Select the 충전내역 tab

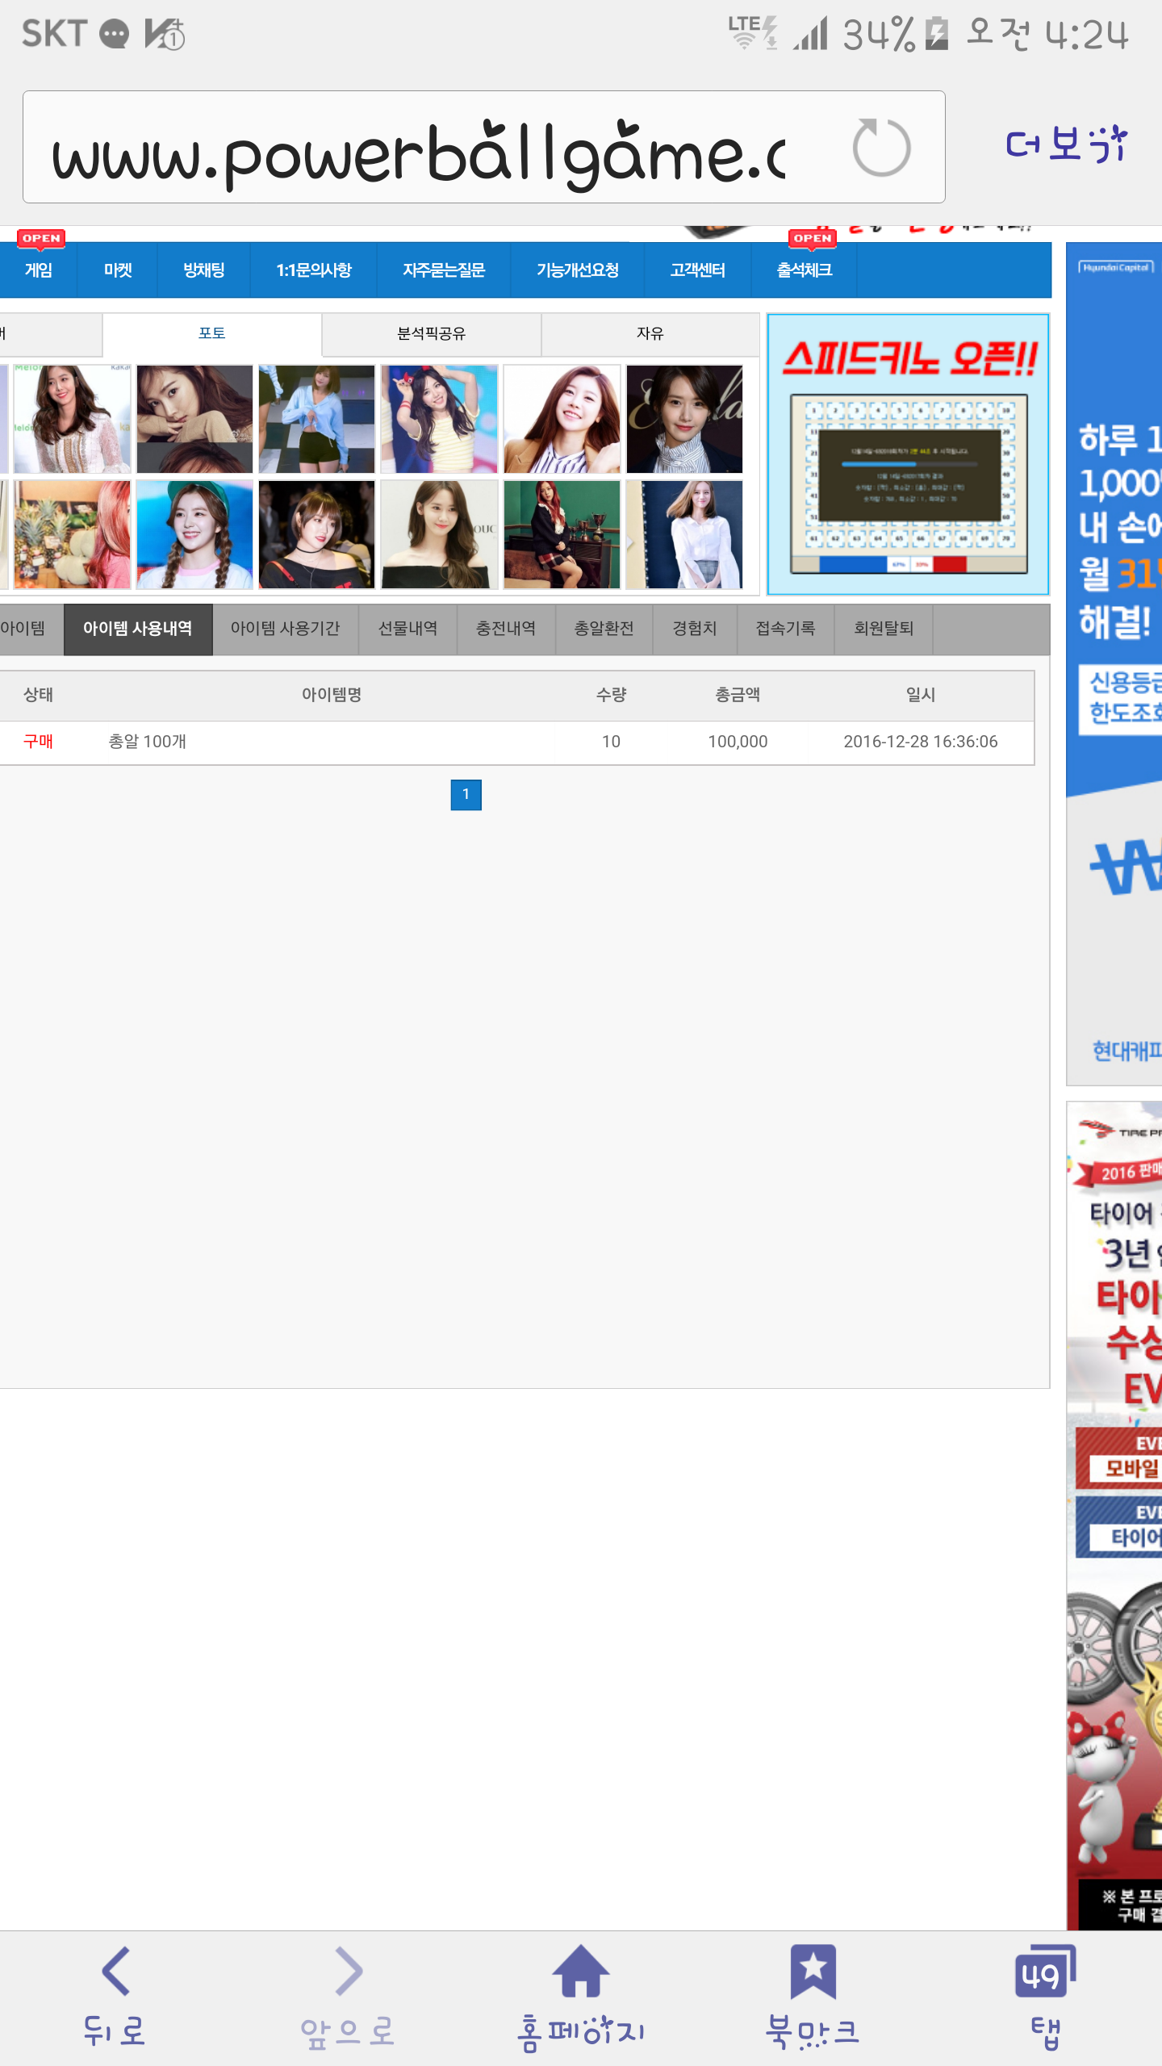pyautogui.click(x=505, y=629)
